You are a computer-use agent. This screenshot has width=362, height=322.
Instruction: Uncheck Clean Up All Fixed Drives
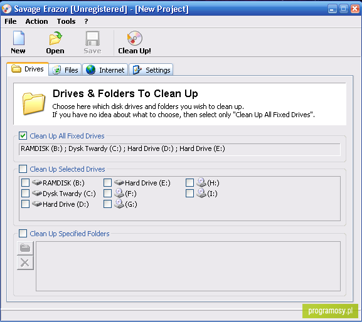point(23,136)
